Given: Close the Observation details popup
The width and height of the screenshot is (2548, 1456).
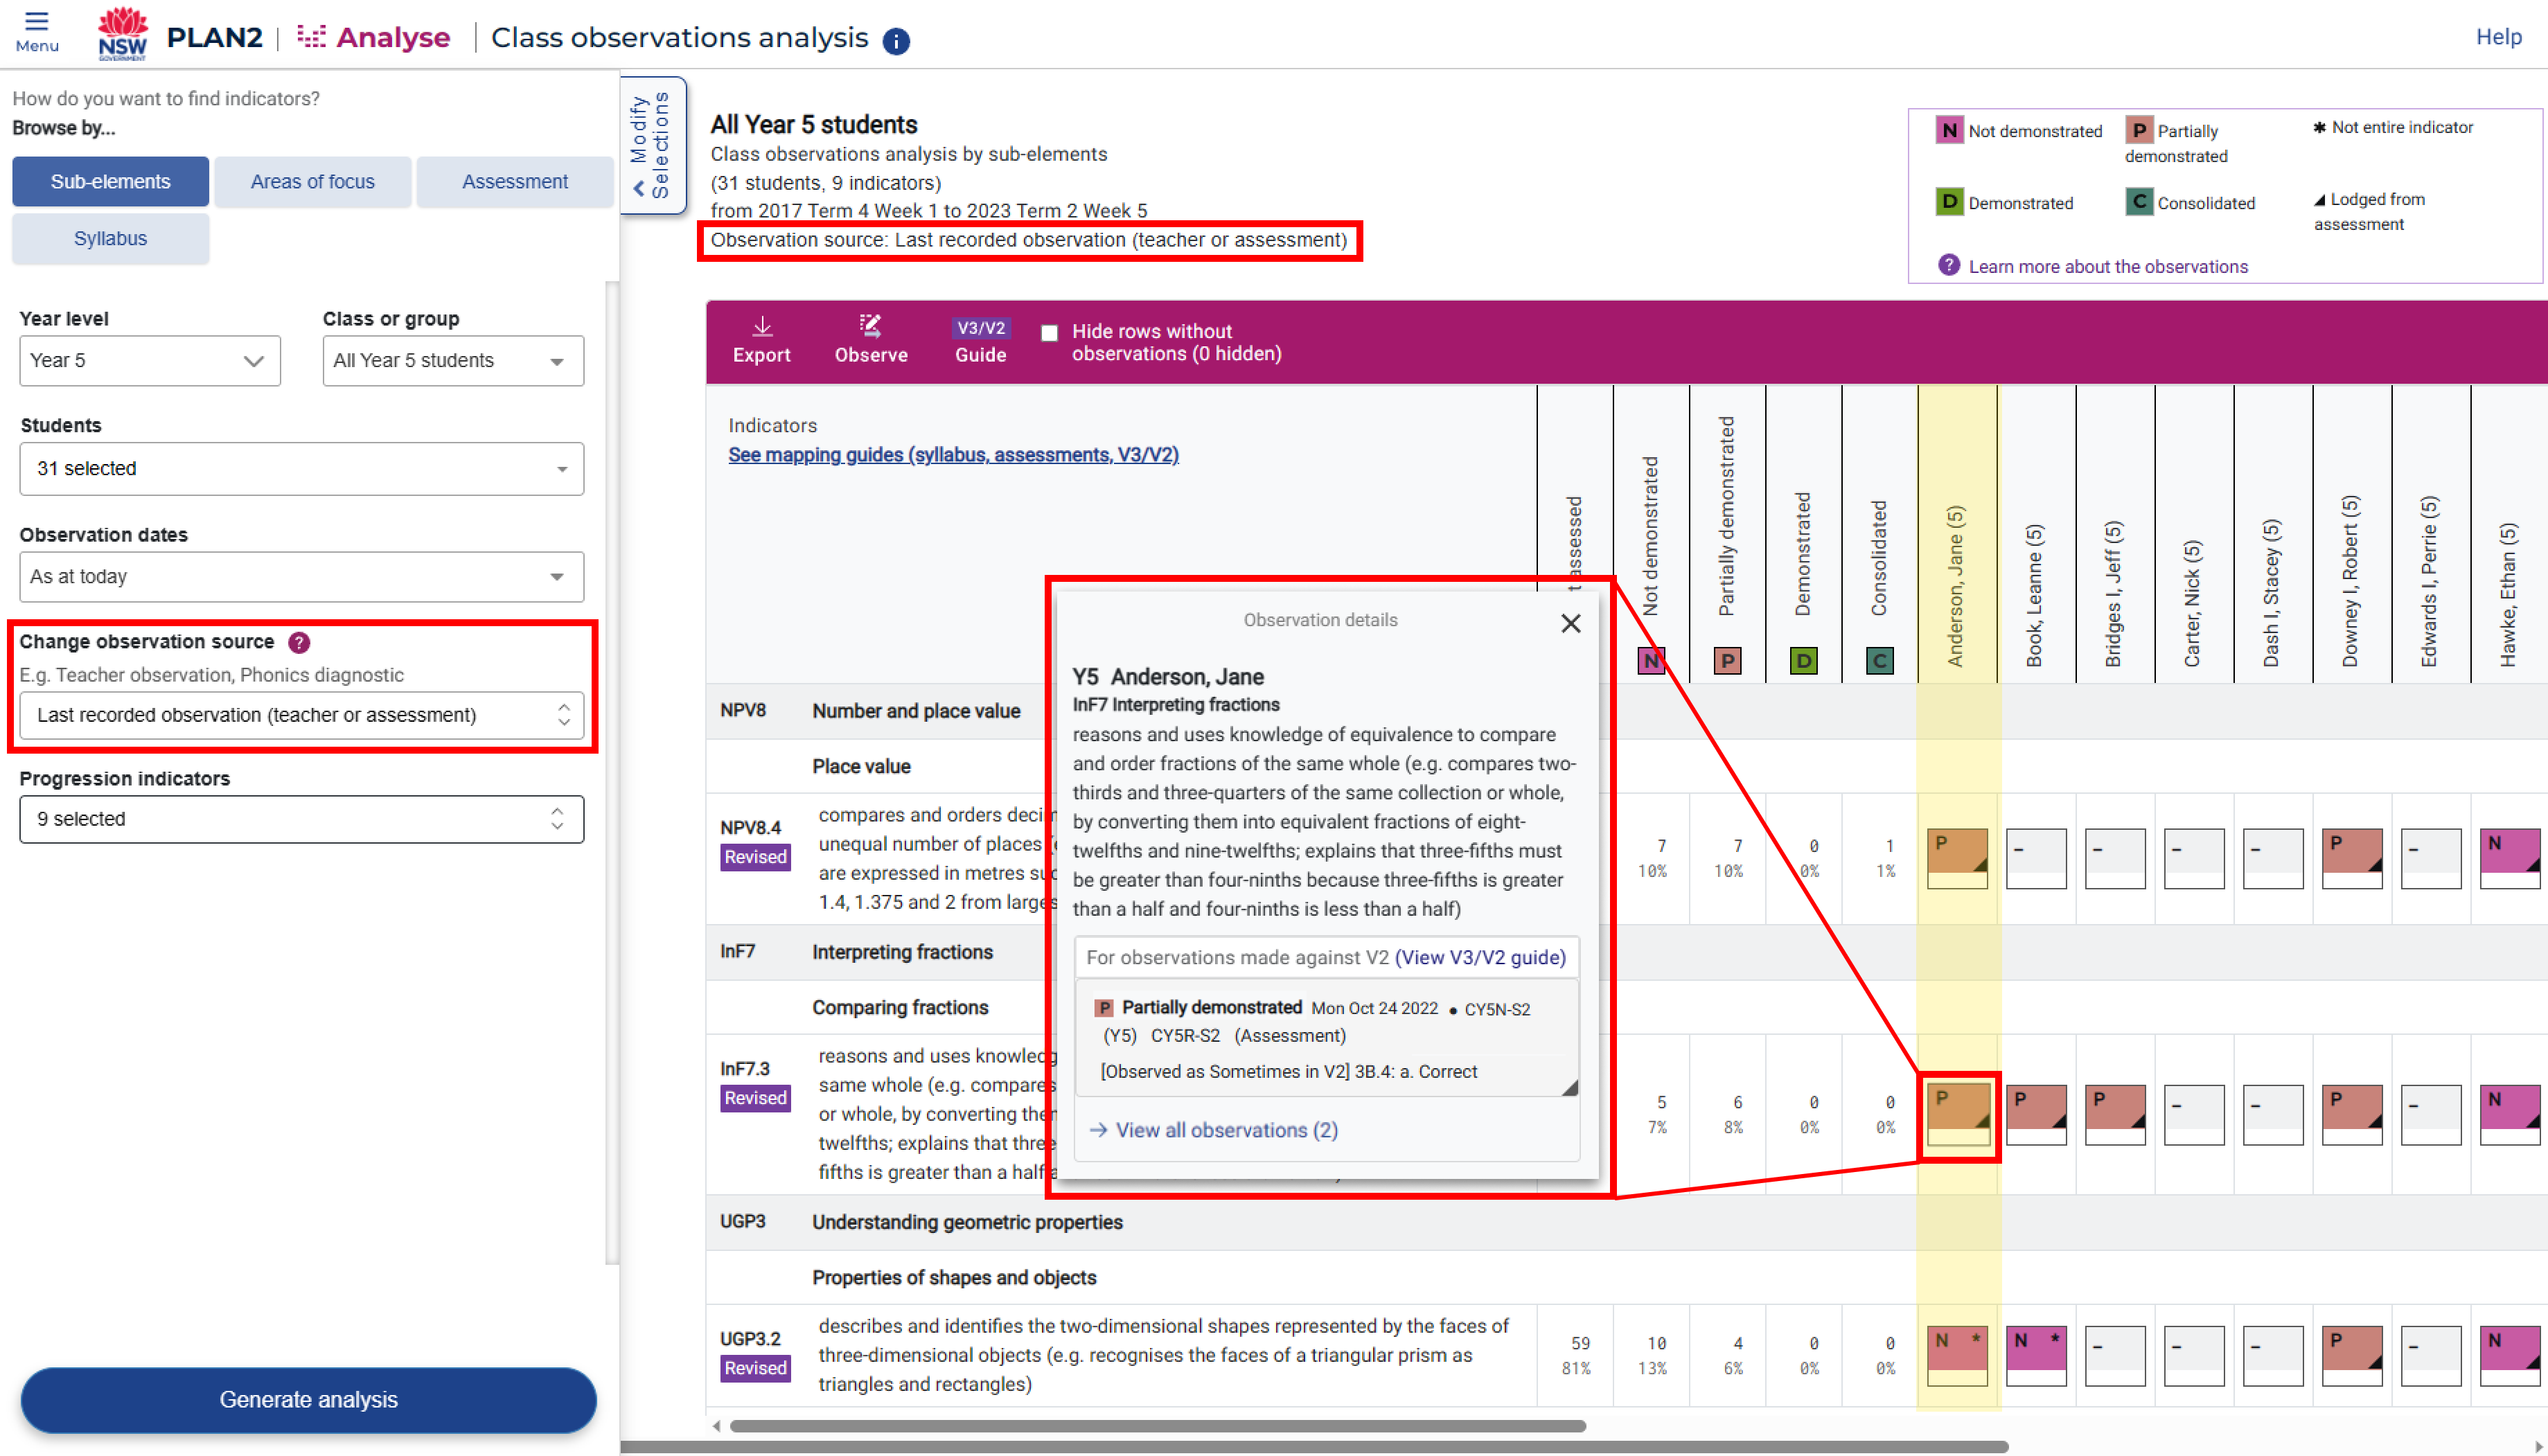Looking at the screenshot, I should click(x=1570, y=623).
